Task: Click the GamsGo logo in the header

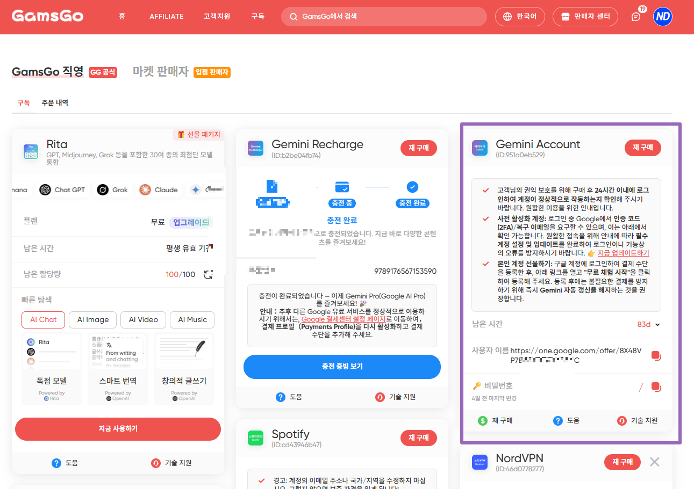Action: click(x=47, y=16)
